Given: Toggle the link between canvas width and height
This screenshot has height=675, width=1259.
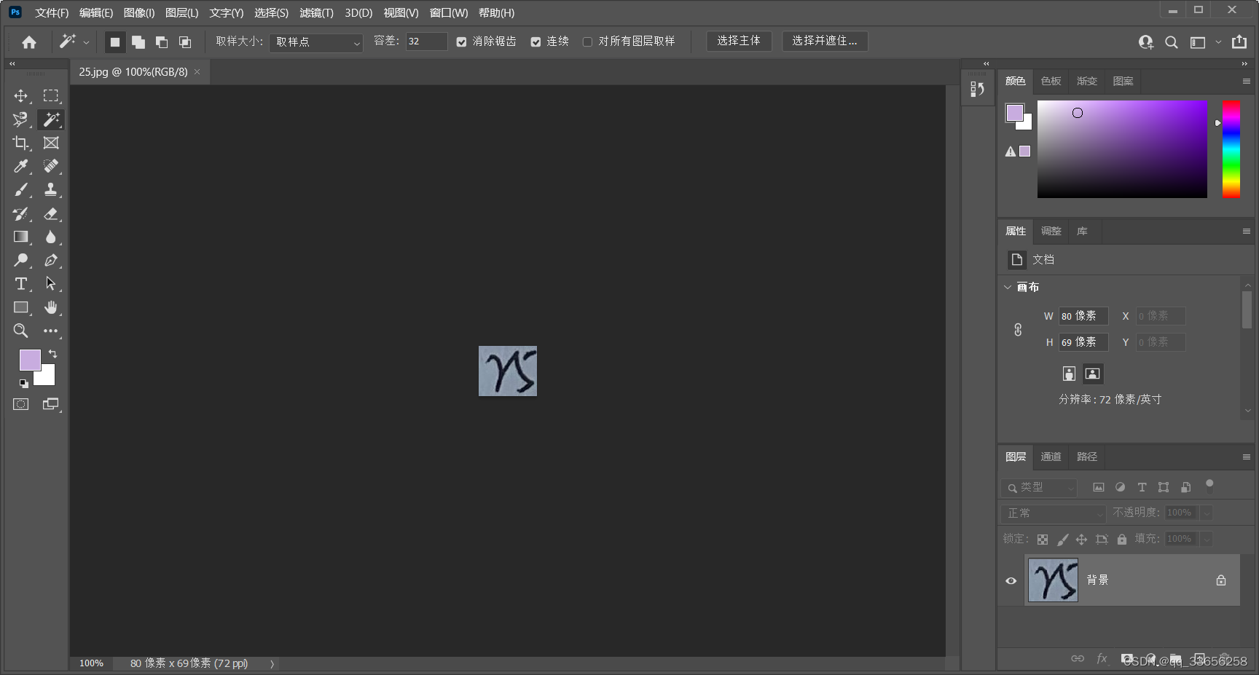Looking at the screenshot, I should click(1018, 329).
